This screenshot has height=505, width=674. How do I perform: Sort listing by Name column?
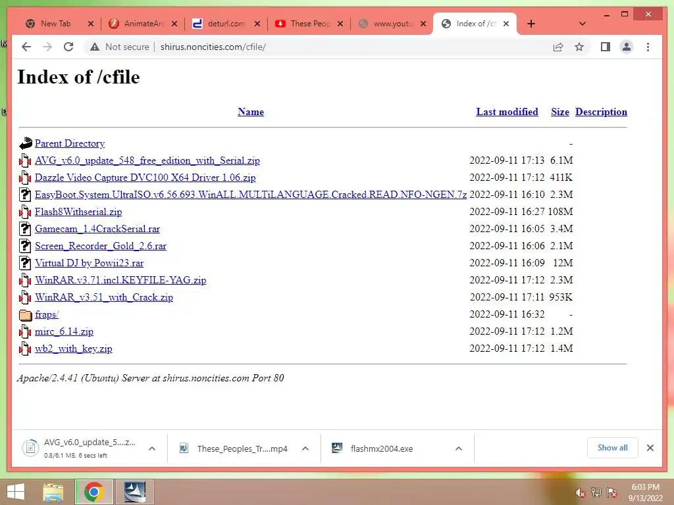click(251, 112)
